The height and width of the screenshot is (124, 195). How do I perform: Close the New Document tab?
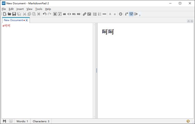point(27,20)
